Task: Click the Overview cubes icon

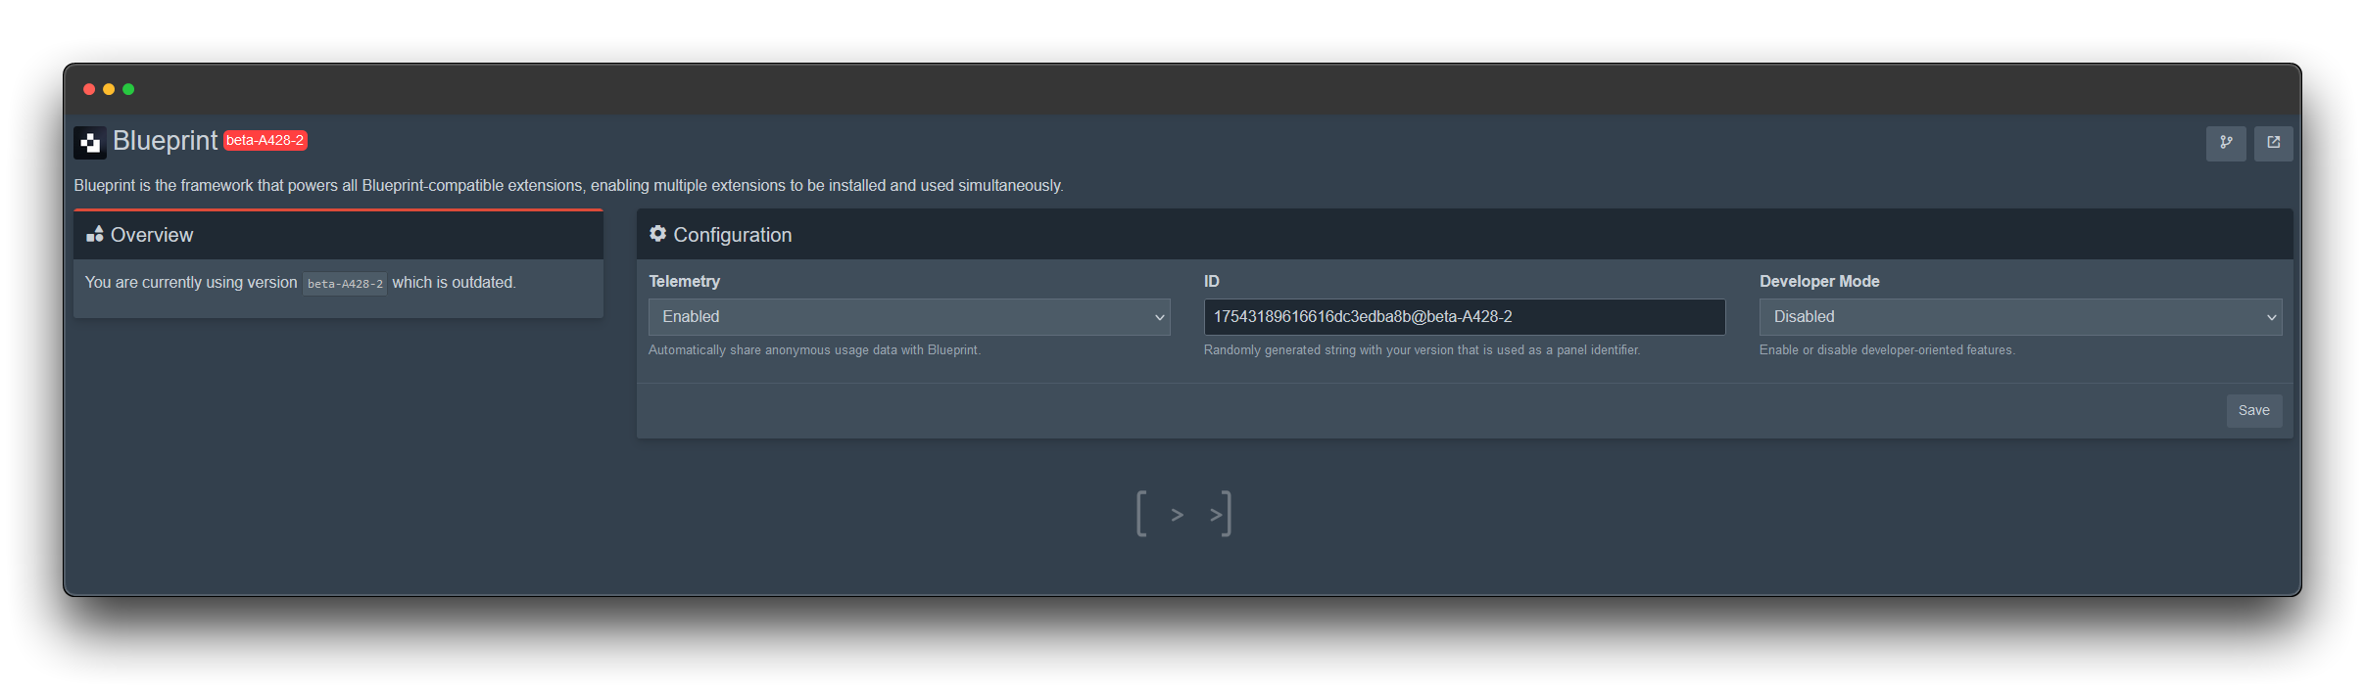Action: click(x=95, y=234)
